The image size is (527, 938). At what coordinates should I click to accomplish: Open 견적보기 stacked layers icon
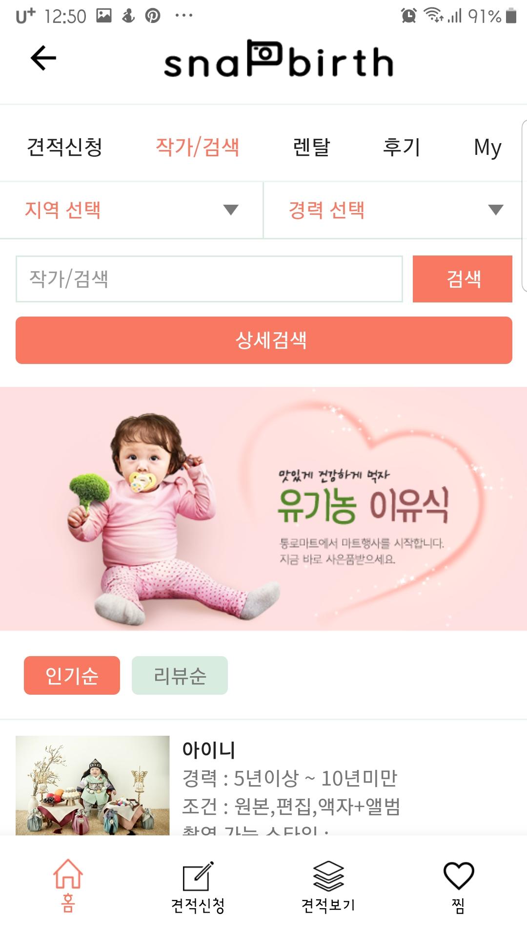click(x=328, y=876)
